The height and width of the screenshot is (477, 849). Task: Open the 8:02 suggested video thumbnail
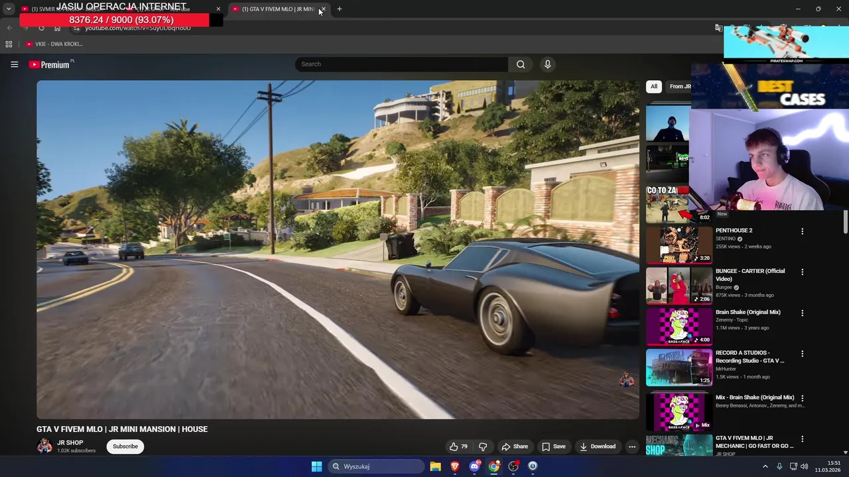tap(669, 203)
